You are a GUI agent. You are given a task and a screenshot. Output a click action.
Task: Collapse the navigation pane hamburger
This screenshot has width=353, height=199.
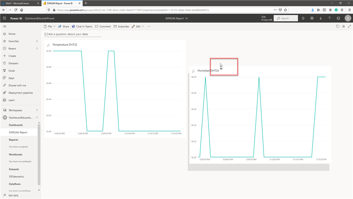pos(4,26)
